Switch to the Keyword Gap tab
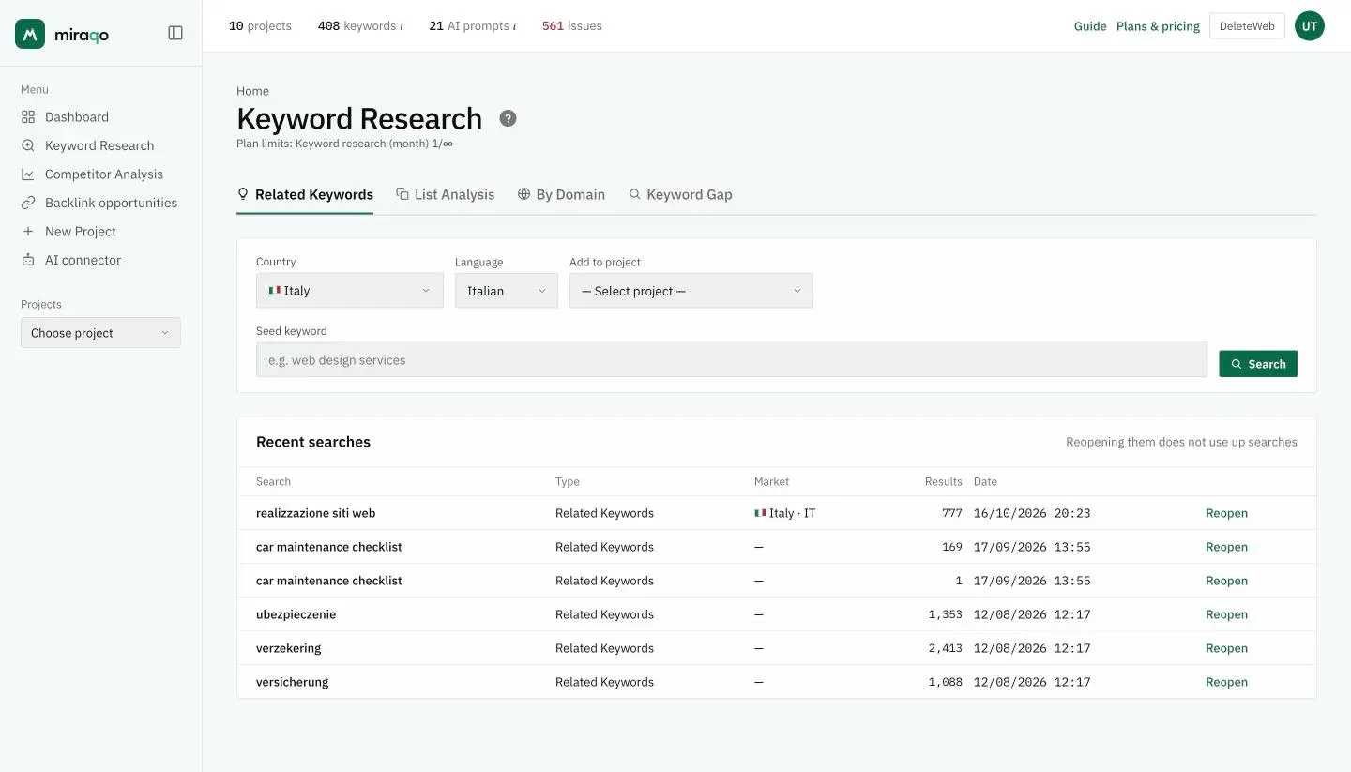 coord(680,194)
